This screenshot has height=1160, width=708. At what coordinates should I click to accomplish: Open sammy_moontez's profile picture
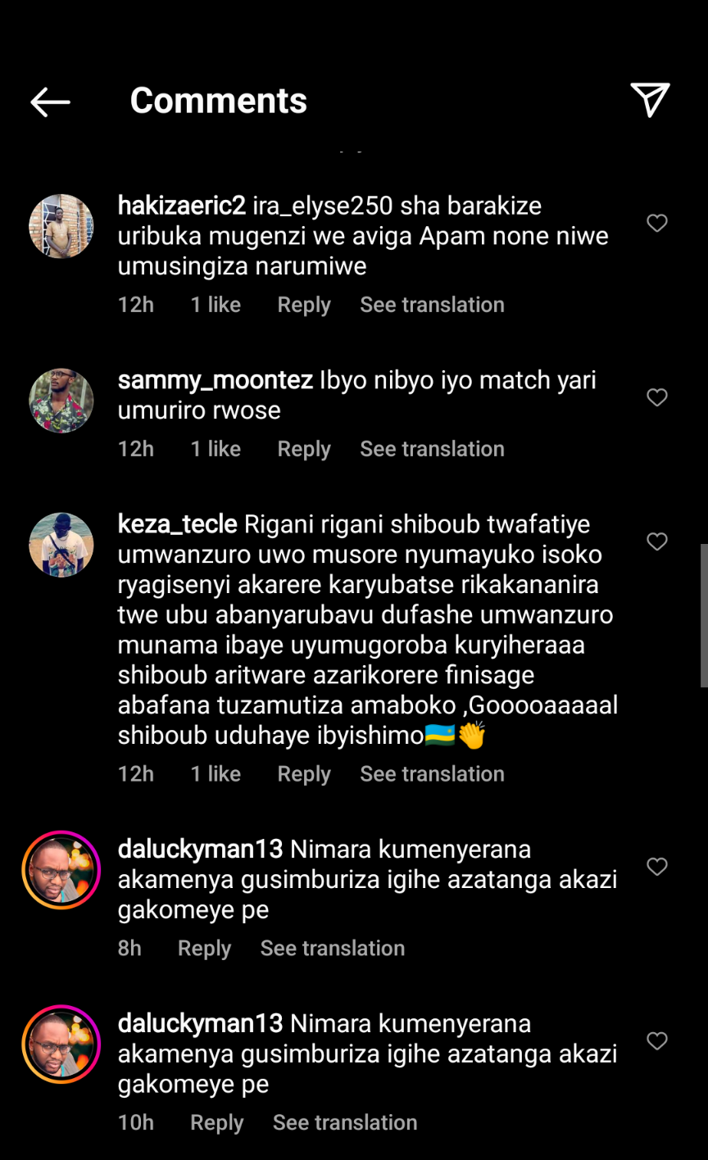[61, 401]
